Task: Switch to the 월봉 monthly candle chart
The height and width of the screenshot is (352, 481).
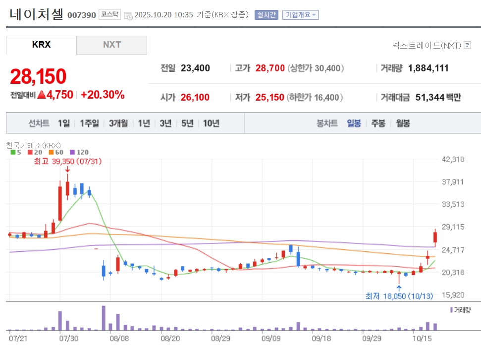Action: [403, 123]
